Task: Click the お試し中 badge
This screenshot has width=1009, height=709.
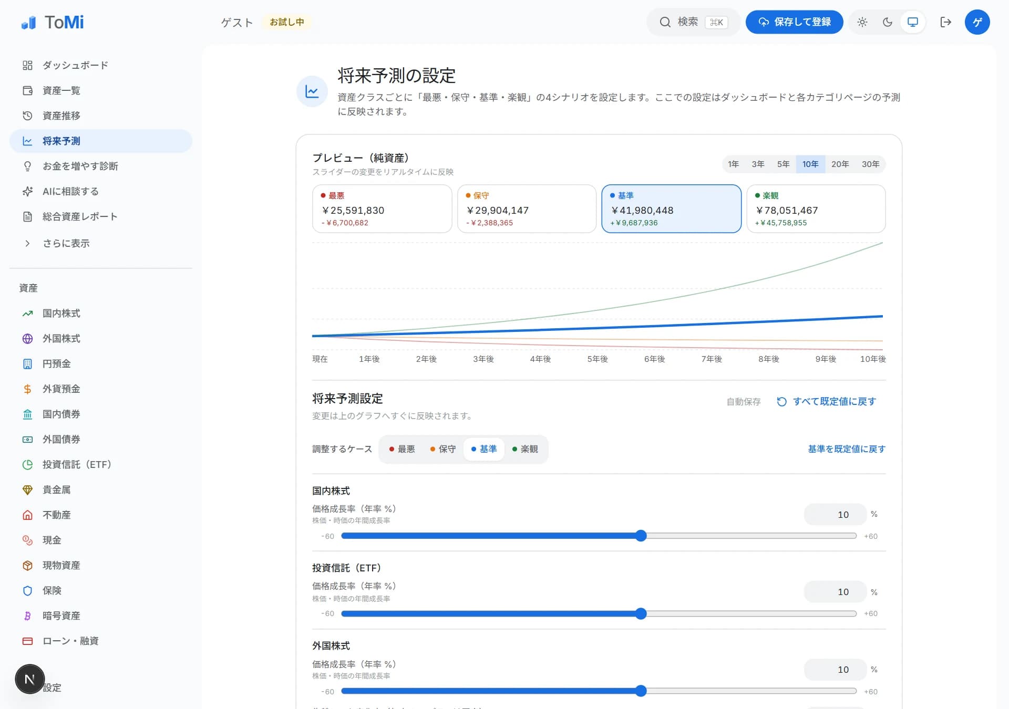Action: [x=286, y=22]
